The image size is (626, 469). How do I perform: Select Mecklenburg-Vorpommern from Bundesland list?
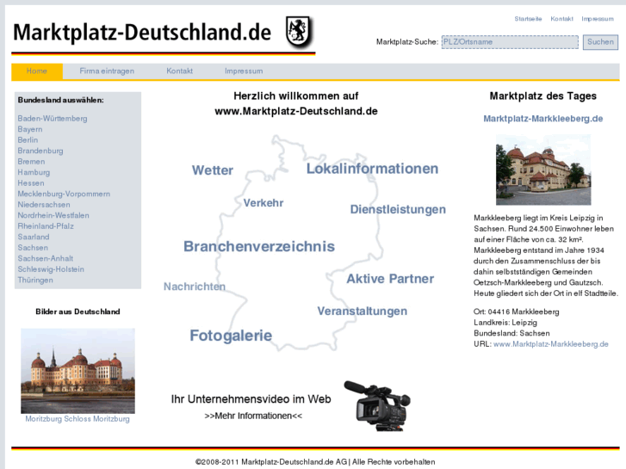(64, 194)
